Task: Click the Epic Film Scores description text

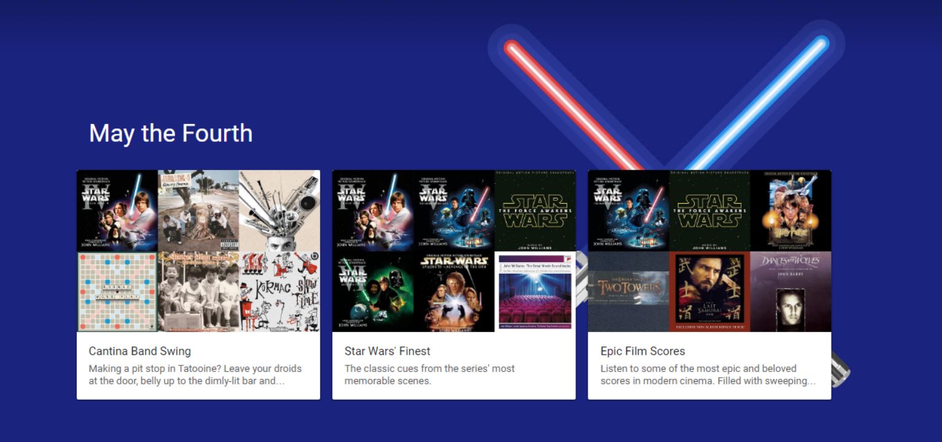Action: [708, 374]
